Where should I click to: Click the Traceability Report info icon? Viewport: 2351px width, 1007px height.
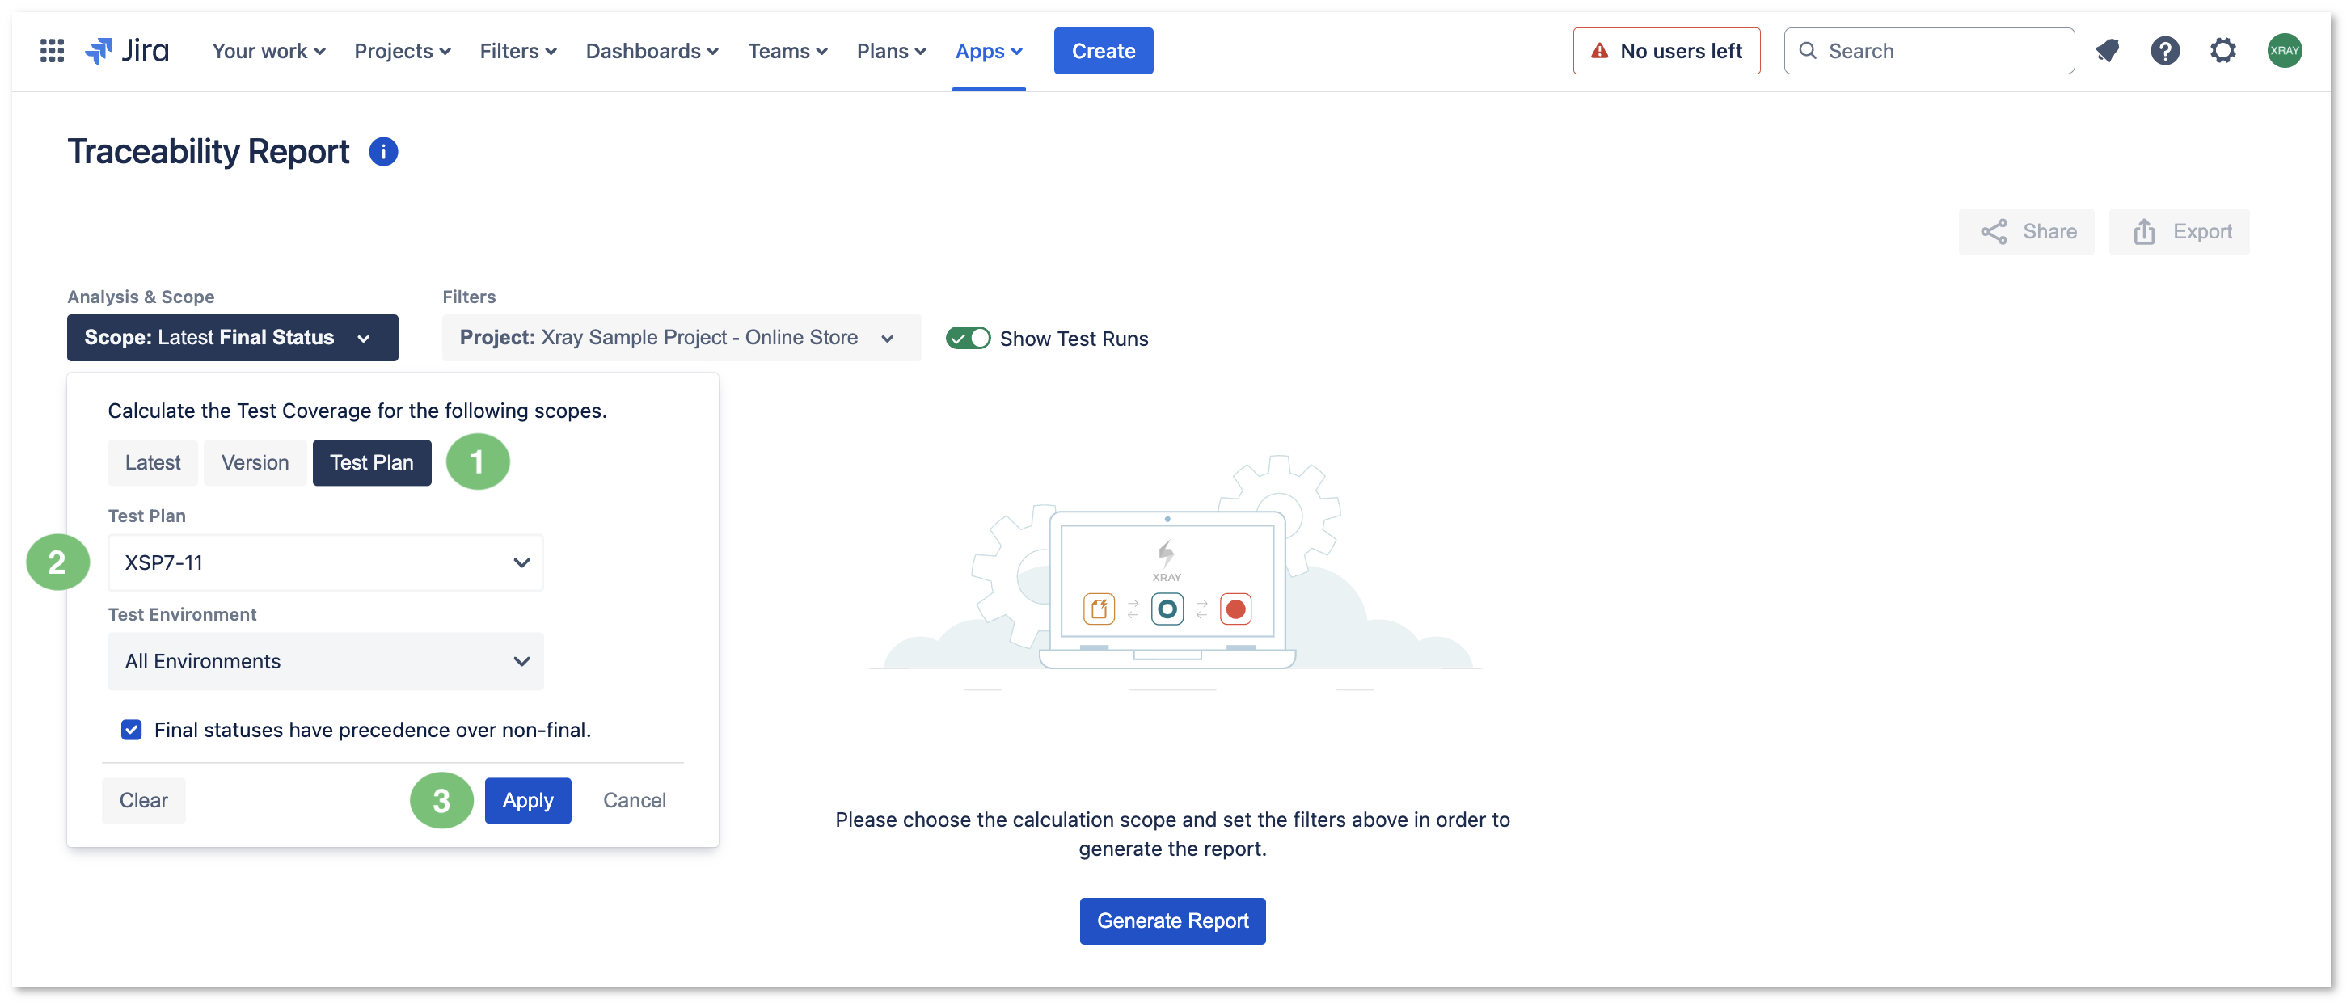click(x=383, y=151)
